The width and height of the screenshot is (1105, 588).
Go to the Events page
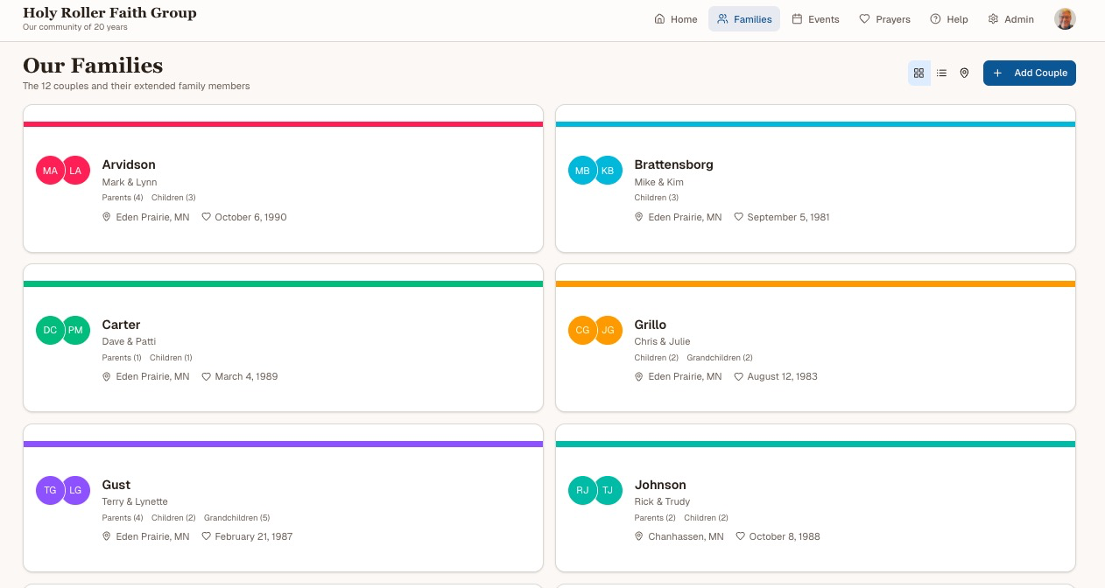[x=815, y=19]
